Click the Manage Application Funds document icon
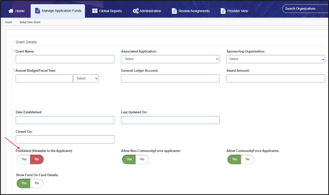The image size is (329, 195). (x=37, y=11)
